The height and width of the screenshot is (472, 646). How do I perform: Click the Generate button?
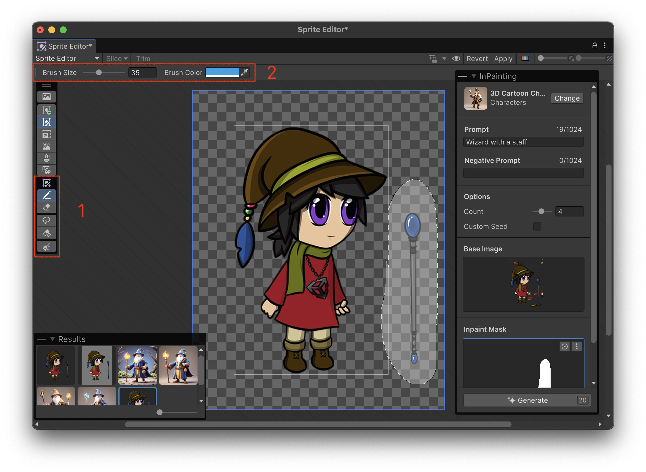[527, 400]
